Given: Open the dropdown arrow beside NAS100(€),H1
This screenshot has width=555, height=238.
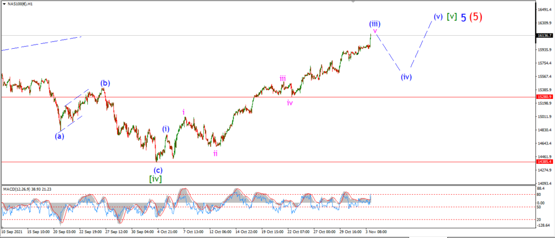Looking at the screenshot, I should 4,4.
